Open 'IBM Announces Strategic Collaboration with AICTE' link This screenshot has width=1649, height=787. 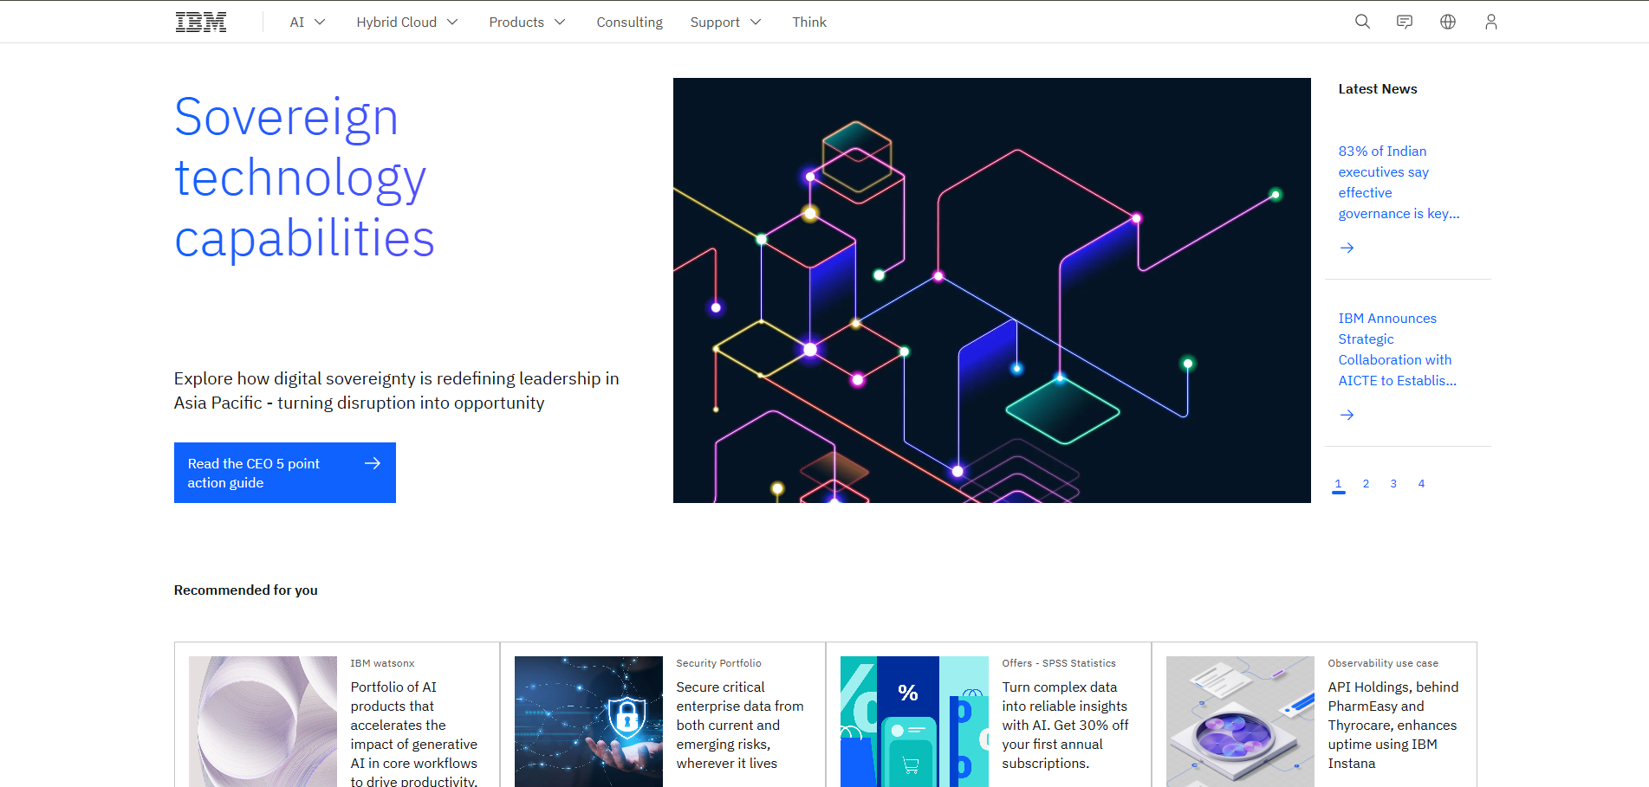1398,349
